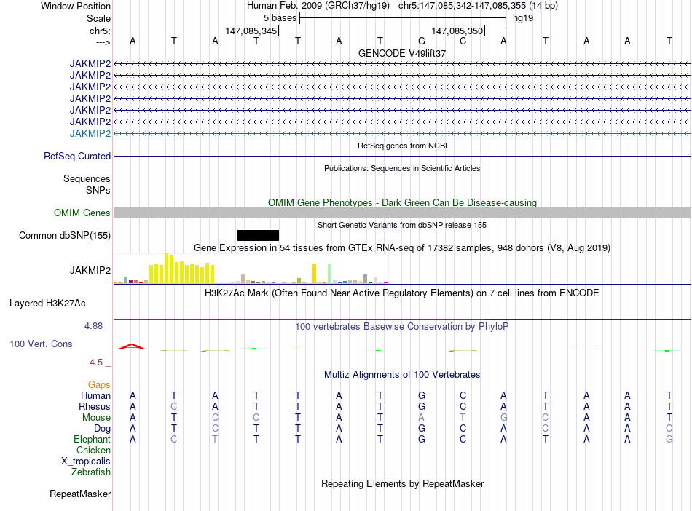Click the tallest yellow GTEx expression bar
Screen dimensions: 692x511
167,268
